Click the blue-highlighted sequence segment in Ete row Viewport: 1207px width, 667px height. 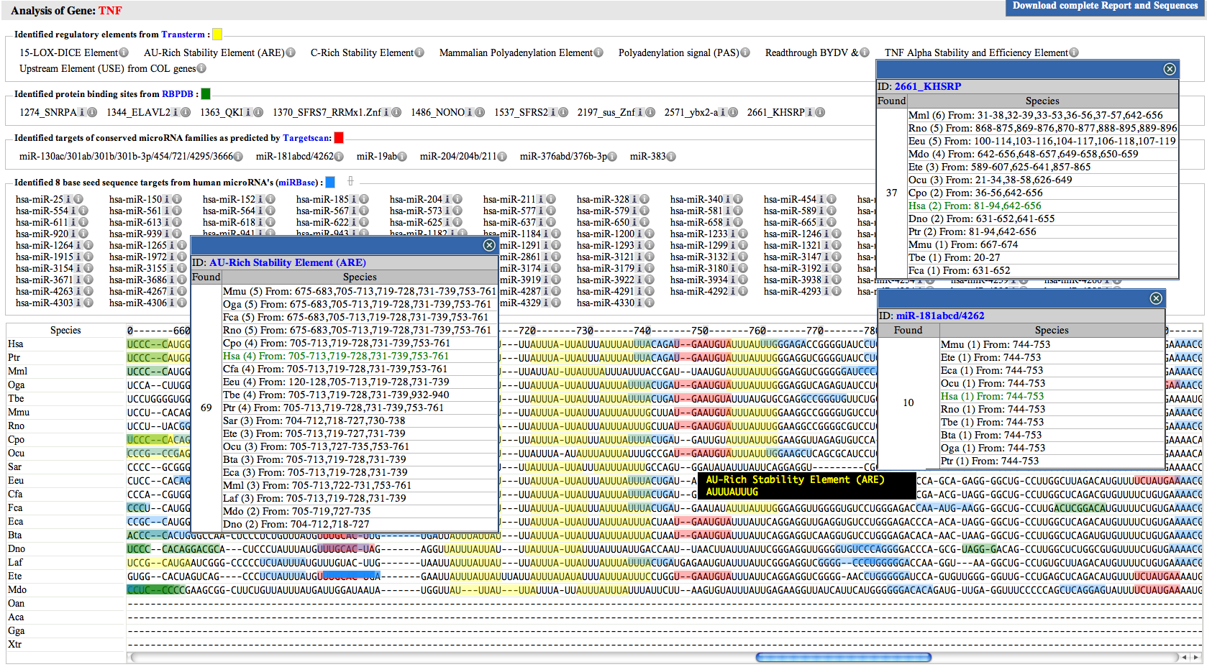(351, 575)
